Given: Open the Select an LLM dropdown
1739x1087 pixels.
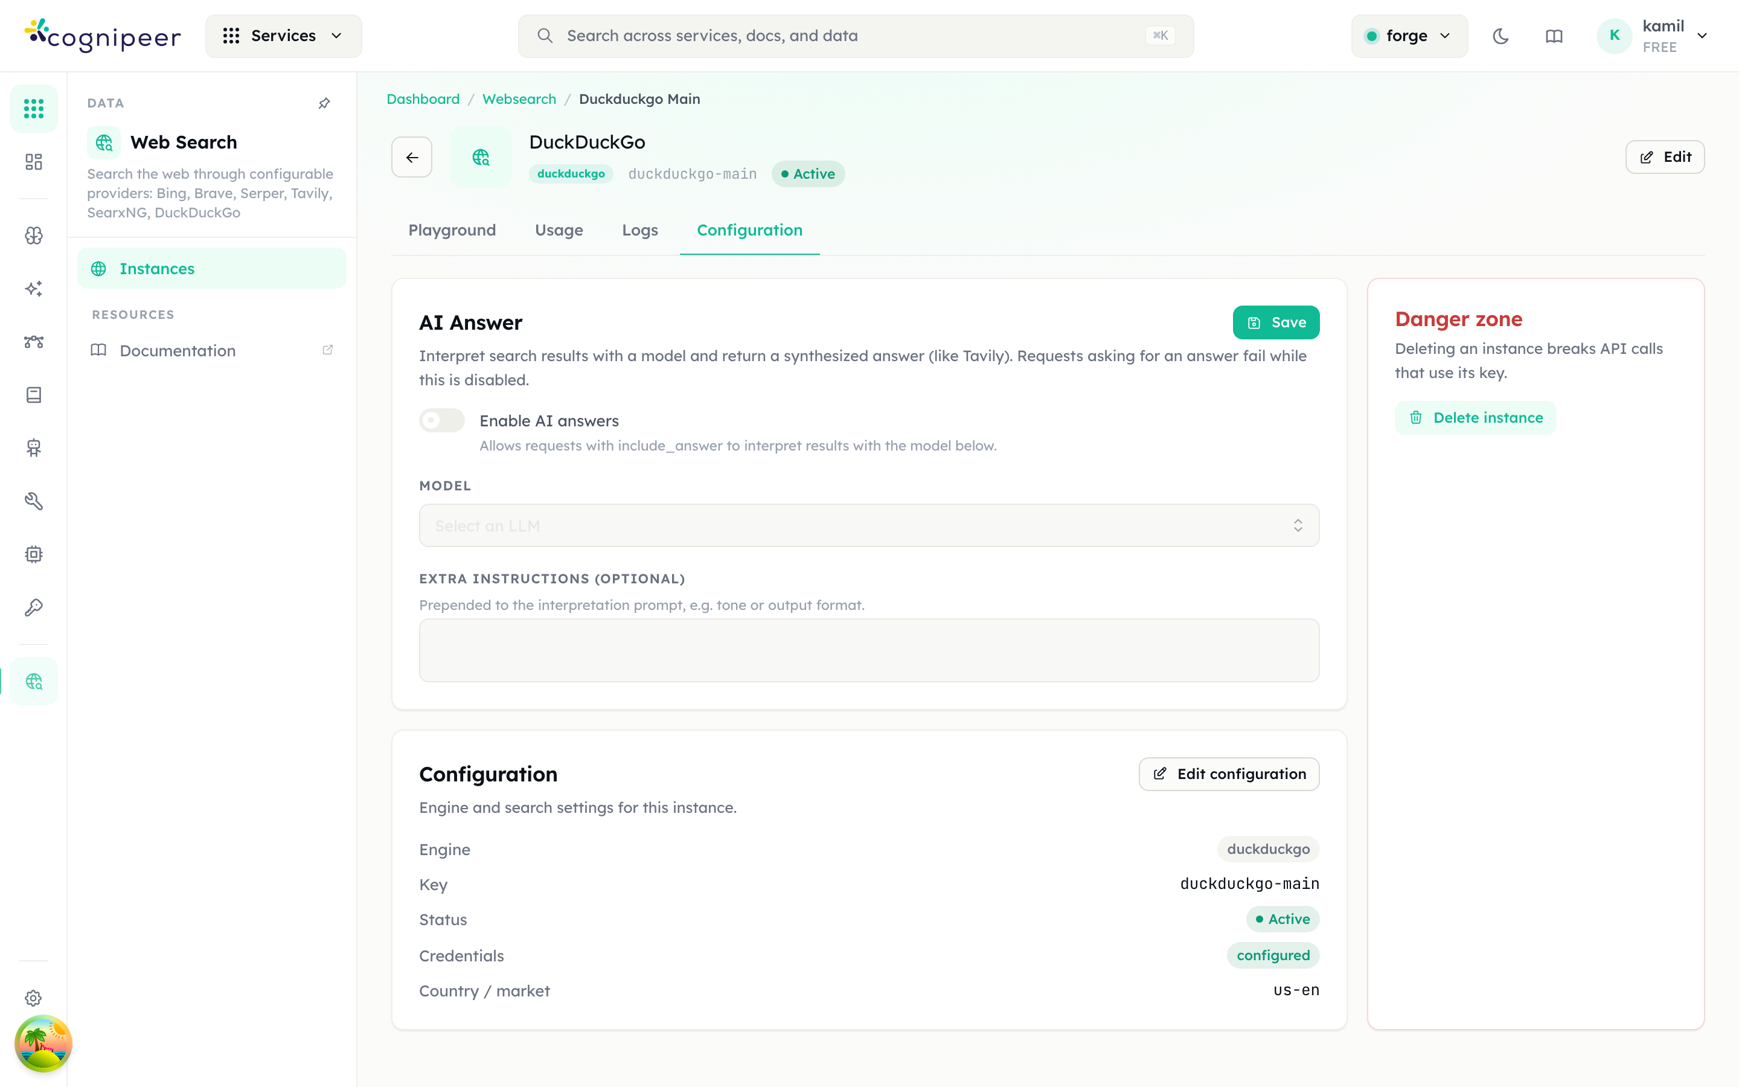Looking at the screenshot, I should tap(869, 525).
